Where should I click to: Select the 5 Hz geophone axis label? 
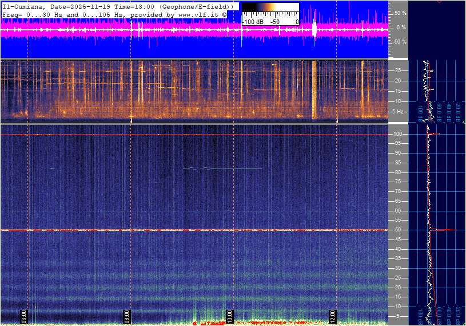(398, 111)
